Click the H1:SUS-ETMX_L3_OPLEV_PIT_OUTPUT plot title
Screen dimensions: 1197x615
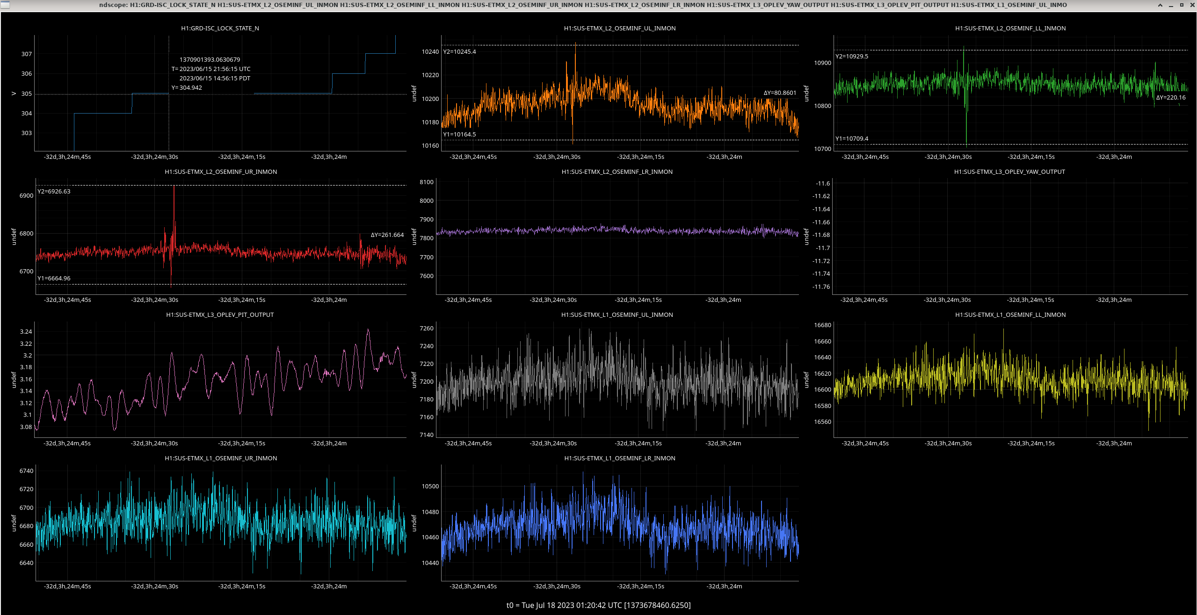tap(220, 315)
